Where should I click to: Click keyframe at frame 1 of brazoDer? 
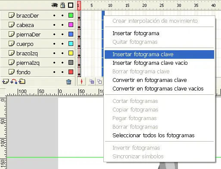coord(79,18)
